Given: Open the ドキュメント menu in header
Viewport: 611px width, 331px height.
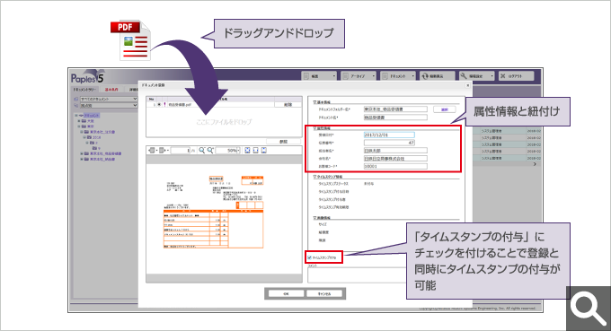Looking at the screenshot, I should (x=398, y=76).
